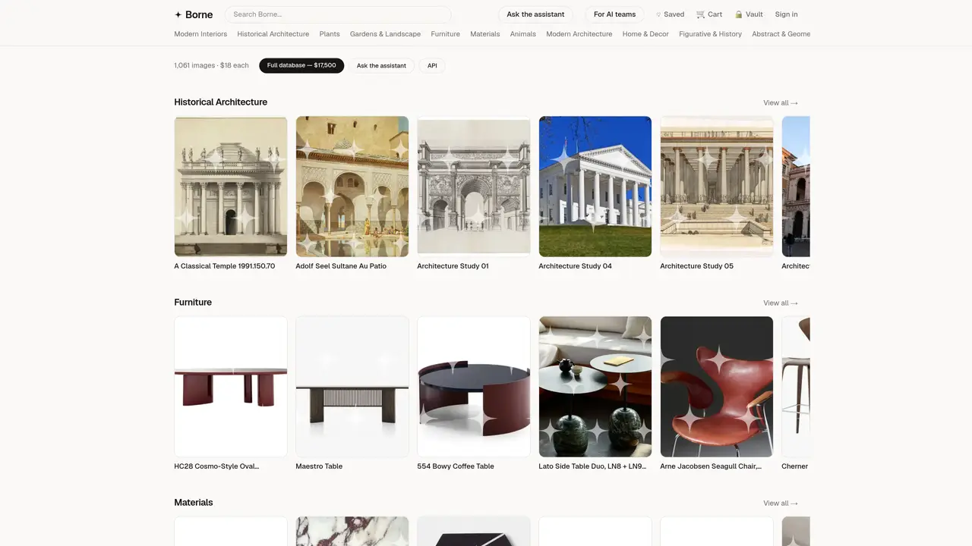The height and width of the screenshot is (546, 972).
Task: Expand View all for Materials
Action: 781,504
